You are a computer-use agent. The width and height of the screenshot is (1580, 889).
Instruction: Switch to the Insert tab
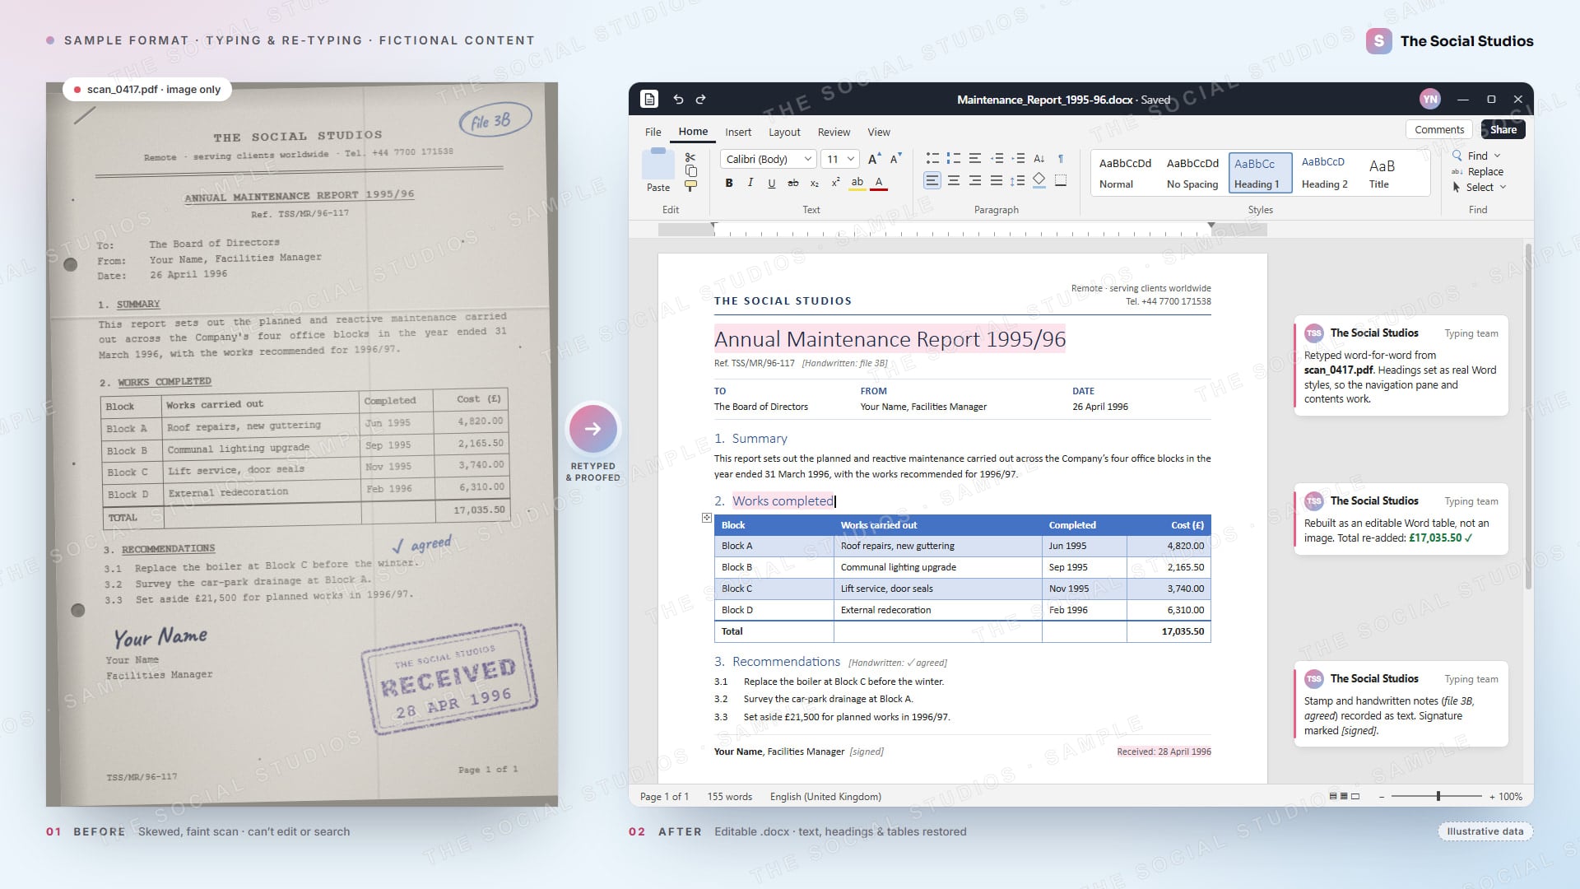tap(738, 132)
